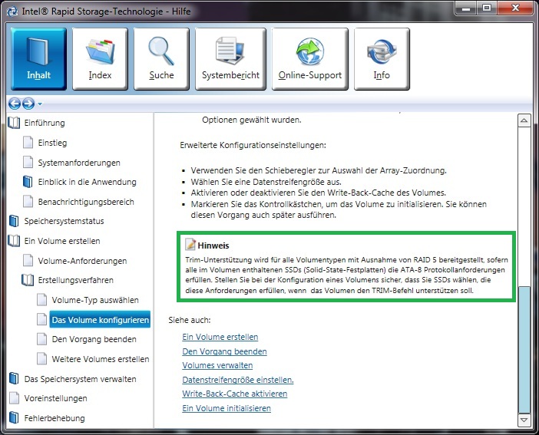Follow the Den Vorgang beenden link
This screenshot has width=539, height=435.
[224, 351]
